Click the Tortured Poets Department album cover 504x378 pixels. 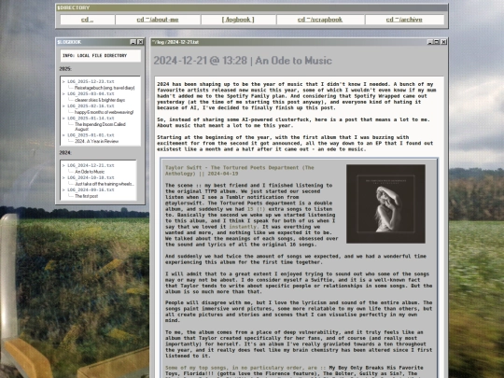click(385, 203)
